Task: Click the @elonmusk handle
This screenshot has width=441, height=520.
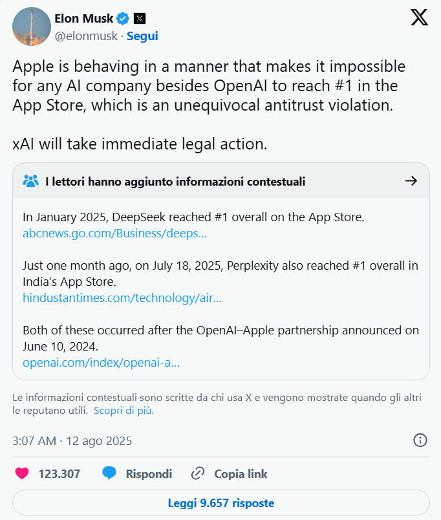Action: (x=87, y=36)
